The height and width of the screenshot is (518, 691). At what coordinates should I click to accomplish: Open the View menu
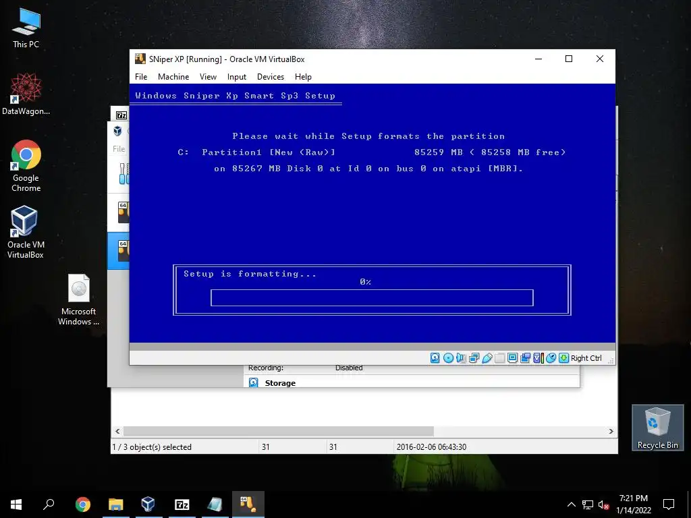click(208, 77)
